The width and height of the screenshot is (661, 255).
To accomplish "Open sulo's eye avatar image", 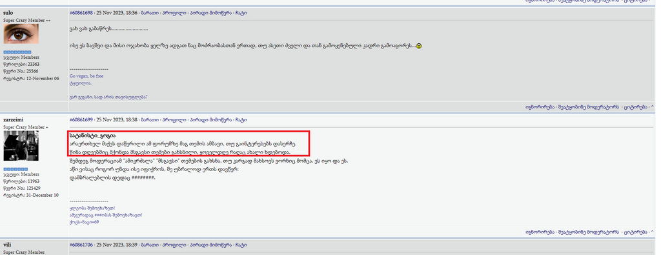I will tap(21, 34).
